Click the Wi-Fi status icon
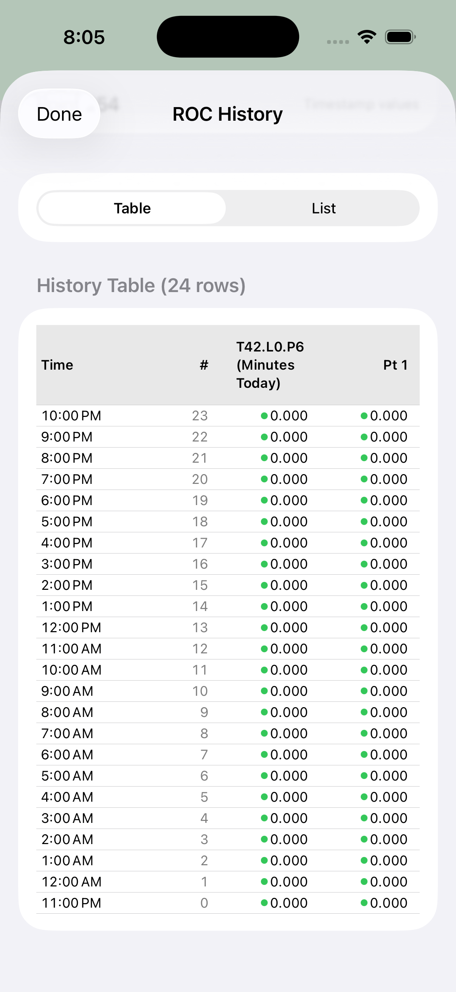The width and height of the screenshot is (456, 992). 367,37
